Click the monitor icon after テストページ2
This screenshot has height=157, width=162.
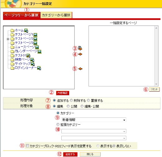(35, 39)
